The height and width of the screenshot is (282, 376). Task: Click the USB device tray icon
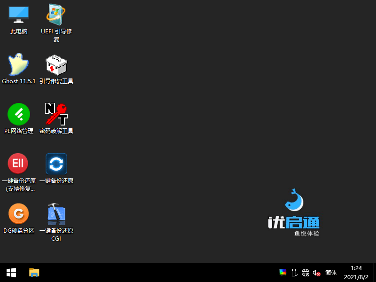pyautogui.click(x=294, y=273)
